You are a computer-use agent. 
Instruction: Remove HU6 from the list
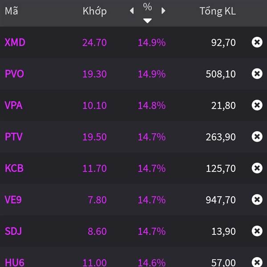pyautogui.click(x=257, y=262)
